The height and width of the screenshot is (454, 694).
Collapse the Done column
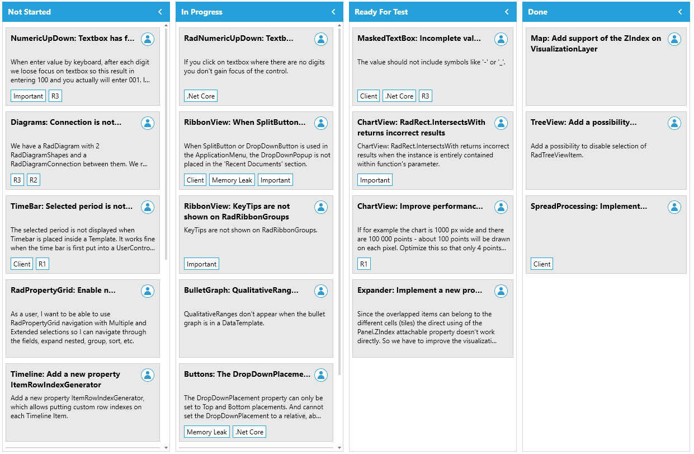click(681, 11)
